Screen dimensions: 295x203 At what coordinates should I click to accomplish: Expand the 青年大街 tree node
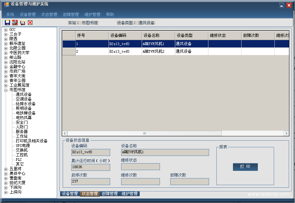[6, 76]
